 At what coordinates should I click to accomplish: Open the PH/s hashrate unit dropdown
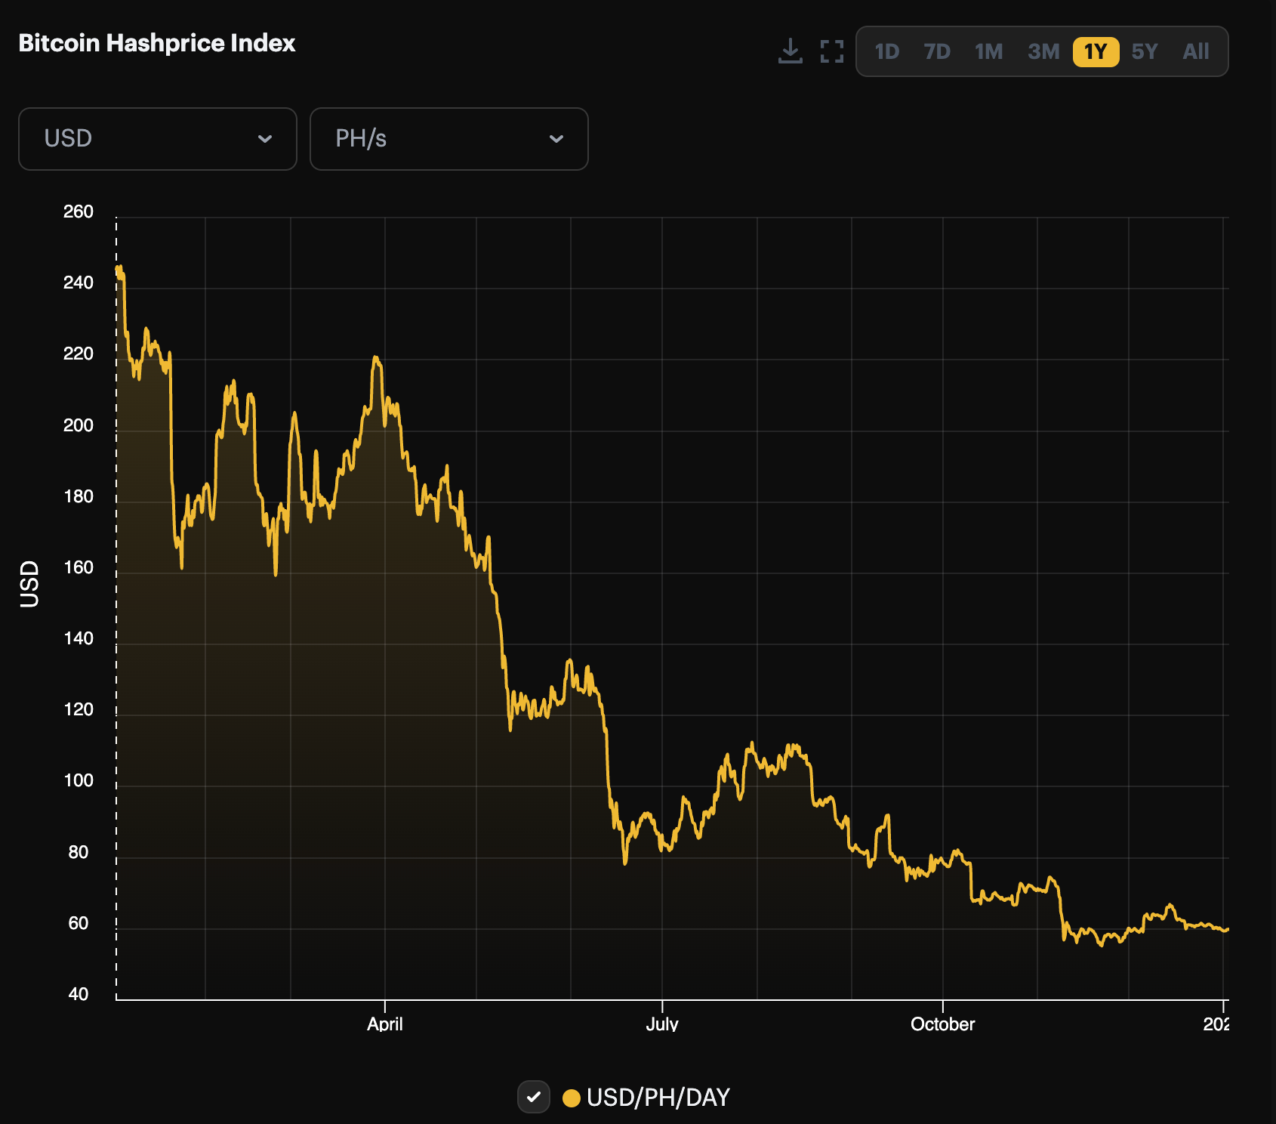[x=449, y=139]
